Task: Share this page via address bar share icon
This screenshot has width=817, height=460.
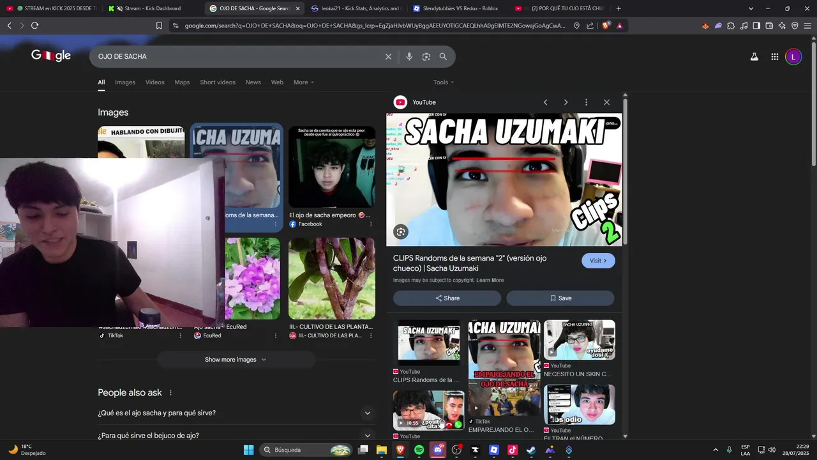Action: coord(590,26)
